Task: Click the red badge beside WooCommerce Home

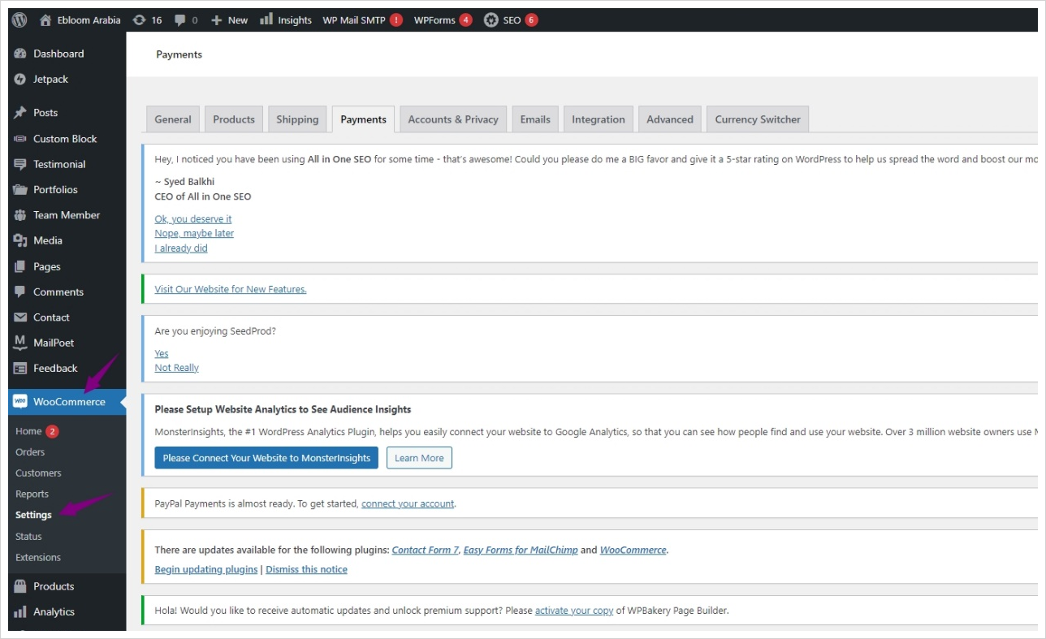Action: (x=52, y=431)
